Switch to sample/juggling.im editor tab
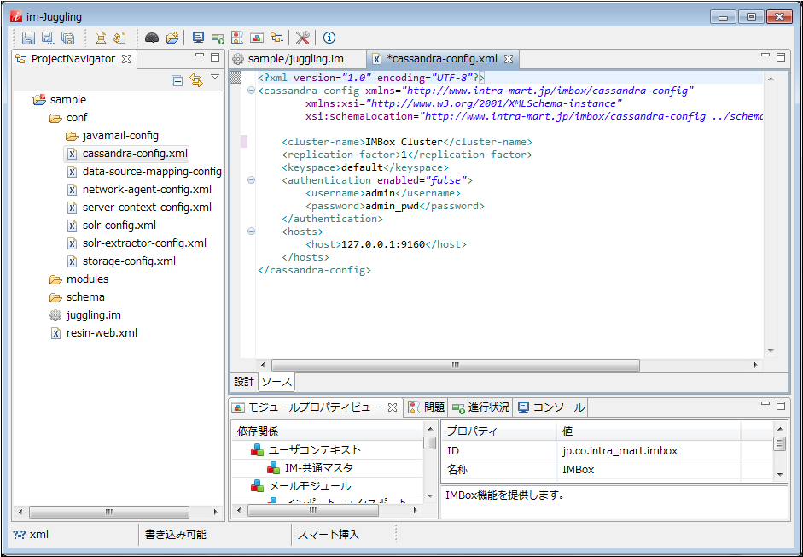Viewport: 803px width, 557px height. pyautogui.click(x=295, y=58)
